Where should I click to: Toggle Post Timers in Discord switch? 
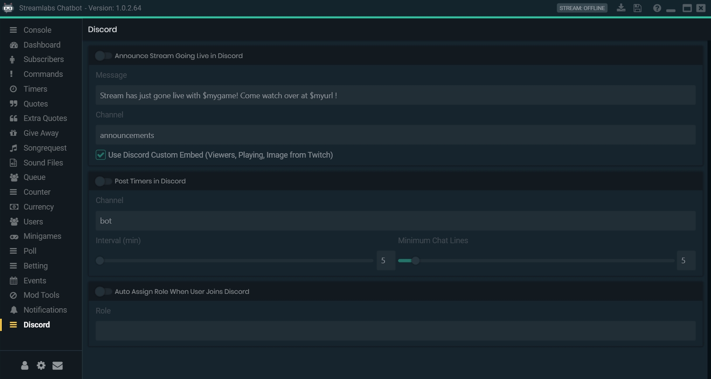click(x=104, y=181)
